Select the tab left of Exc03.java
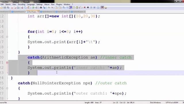 tap(18, 12)
